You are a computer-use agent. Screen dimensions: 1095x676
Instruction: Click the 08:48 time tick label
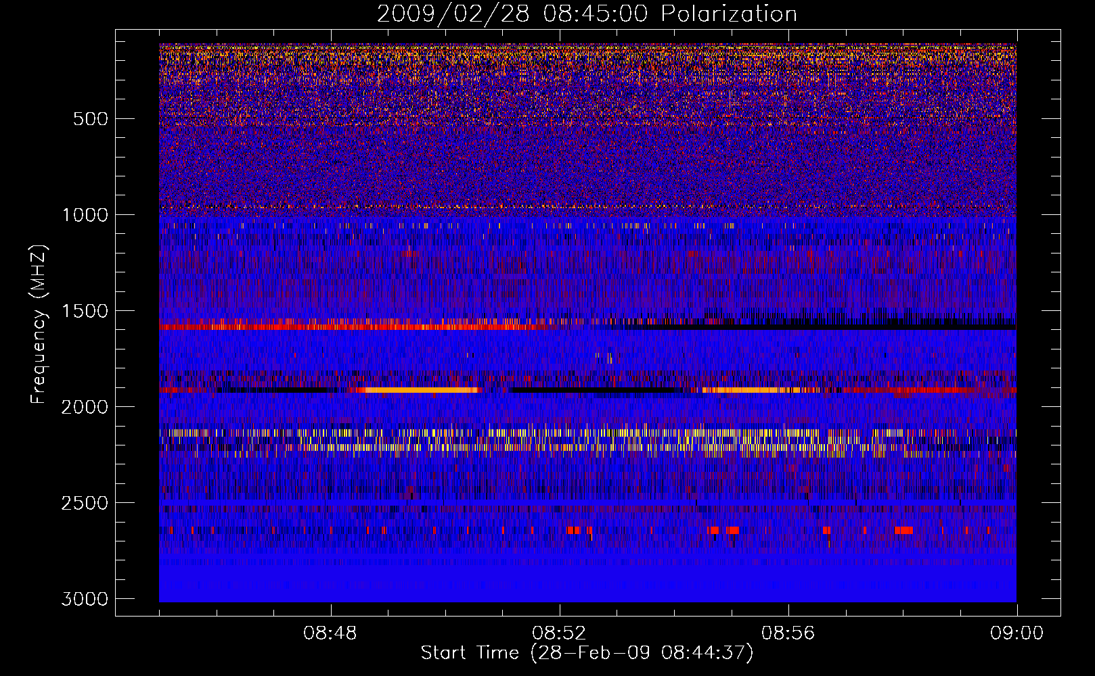(330, 634)
